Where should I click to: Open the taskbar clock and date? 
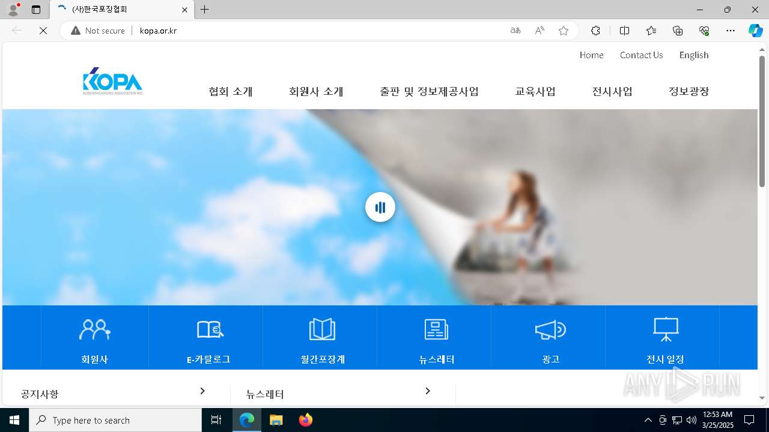[x=717, y=420]
